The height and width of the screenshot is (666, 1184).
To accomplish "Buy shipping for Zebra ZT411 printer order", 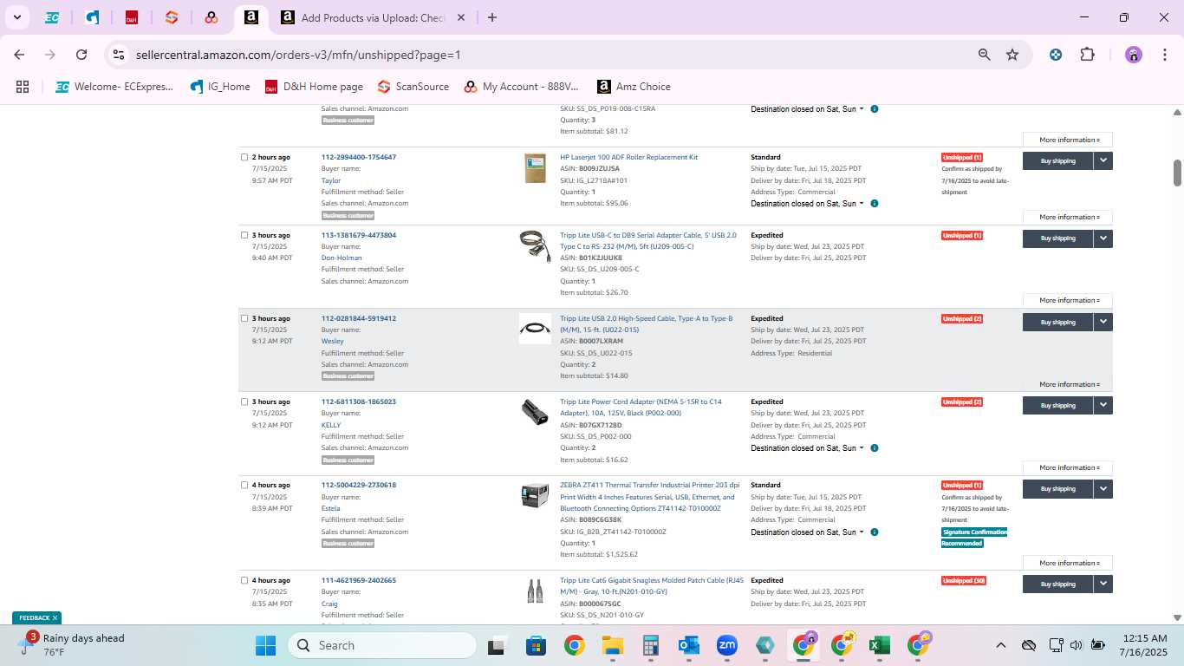I will pos(1057,489).
